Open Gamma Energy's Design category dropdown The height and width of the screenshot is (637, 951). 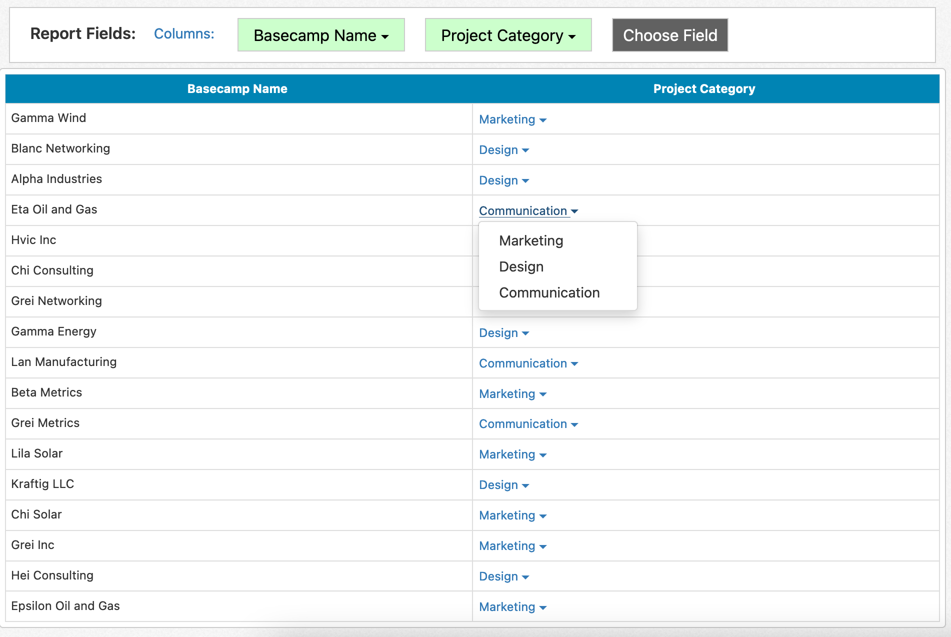pyautogui.click(x=503, y=333)
